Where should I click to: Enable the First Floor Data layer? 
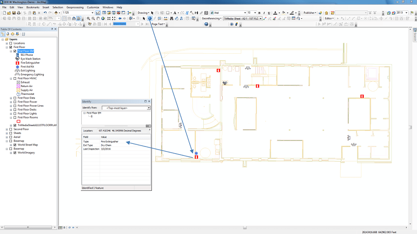pos(15,98)
